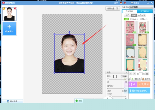This screenshot has width=155, height=110.
Task: Switch to the 在线素材 online materials tab
Action: tap(129, 12)
